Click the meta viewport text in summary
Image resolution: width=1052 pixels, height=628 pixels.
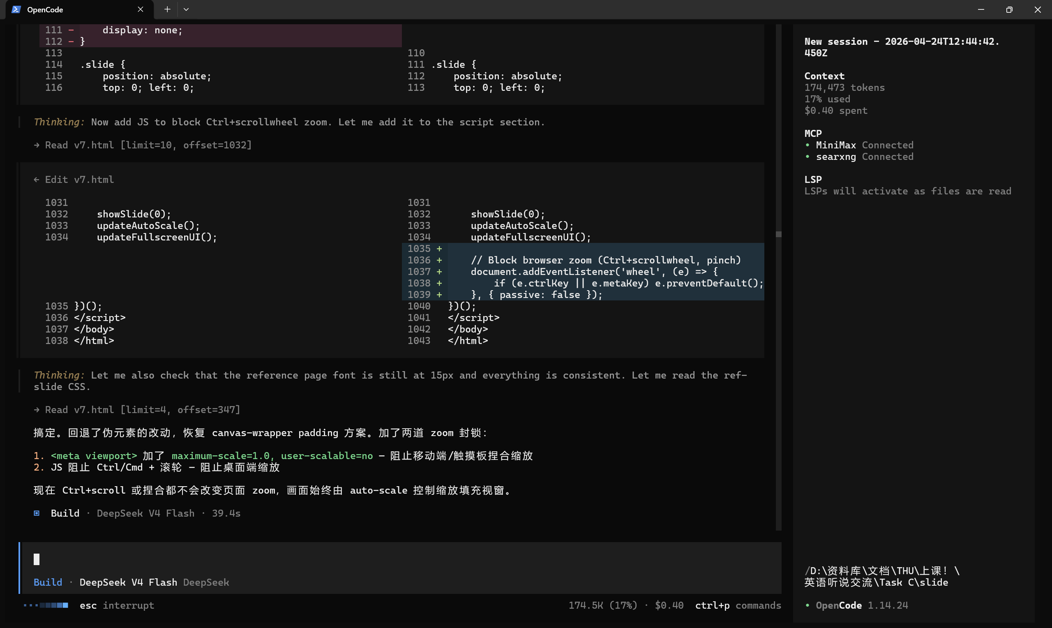point(93,456)
